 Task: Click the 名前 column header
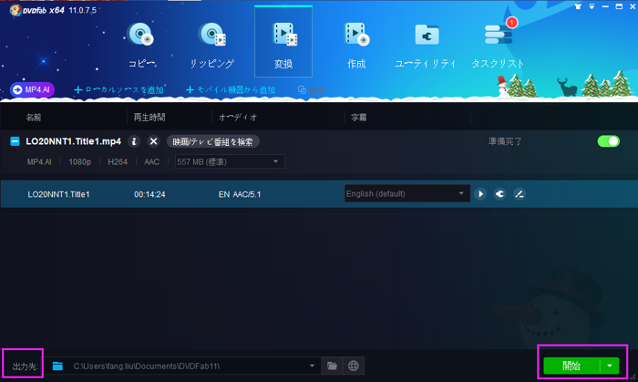(x=34, y=118)
